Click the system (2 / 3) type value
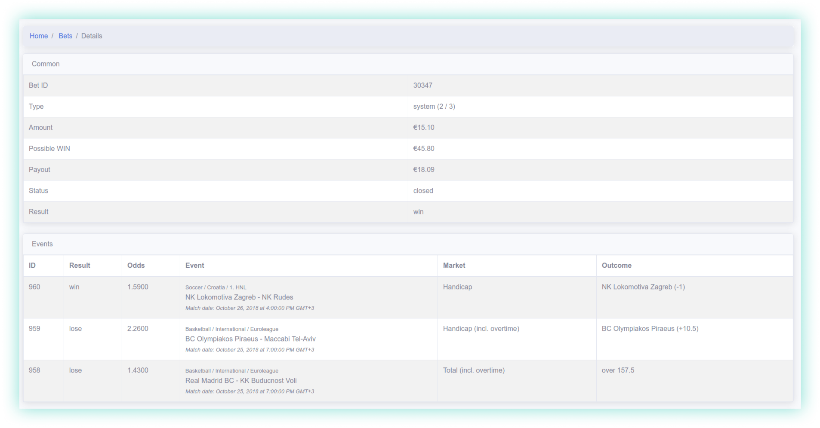Viewport: 820px width, 428px height. click(434, 106)
